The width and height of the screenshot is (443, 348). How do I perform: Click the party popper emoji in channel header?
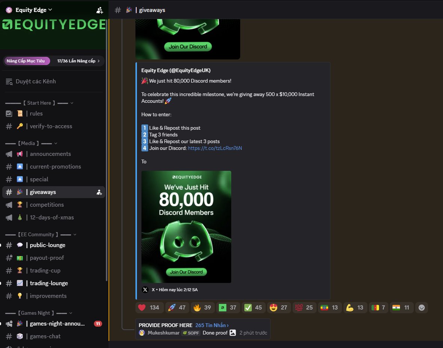tap(129, 10)
